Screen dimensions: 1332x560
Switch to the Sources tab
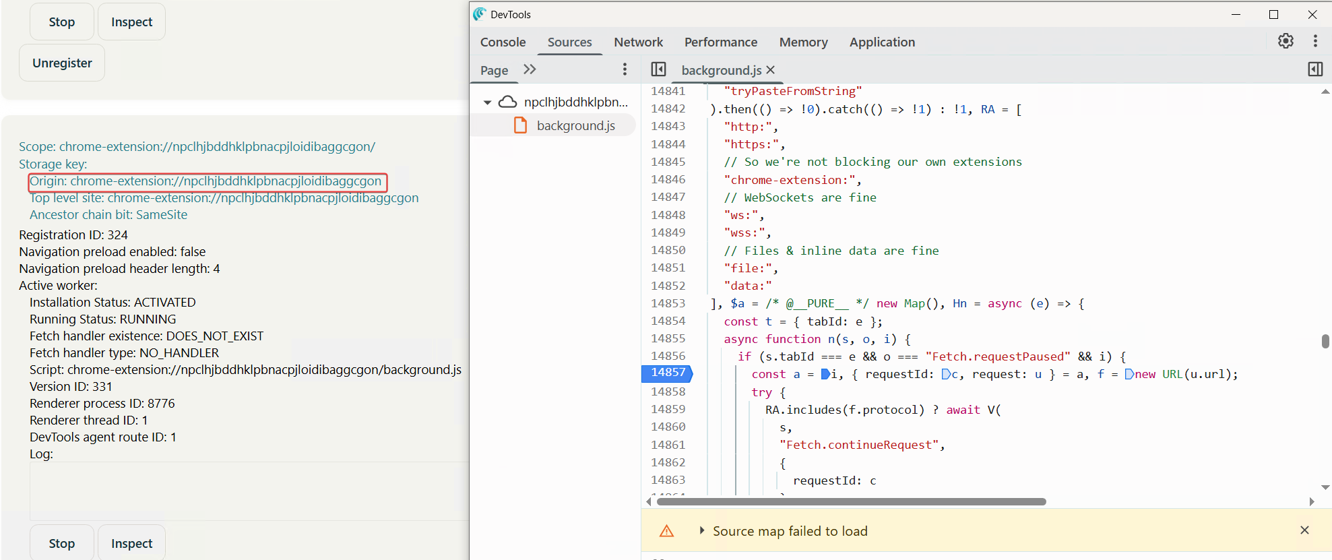tap(569, 42)
